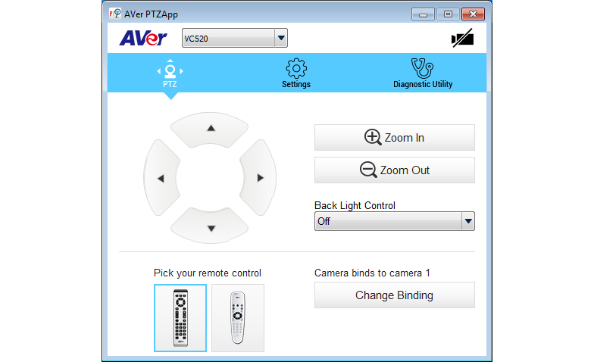Tilt camera up with the up arrow
Screen dimensions: 594x362
point(211,129)
